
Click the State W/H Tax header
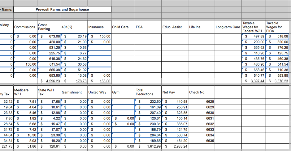pos(49,92)
